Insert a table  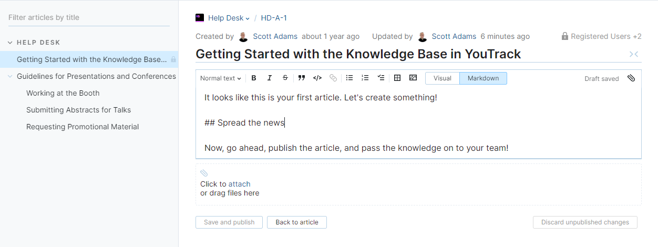(397, 78)
